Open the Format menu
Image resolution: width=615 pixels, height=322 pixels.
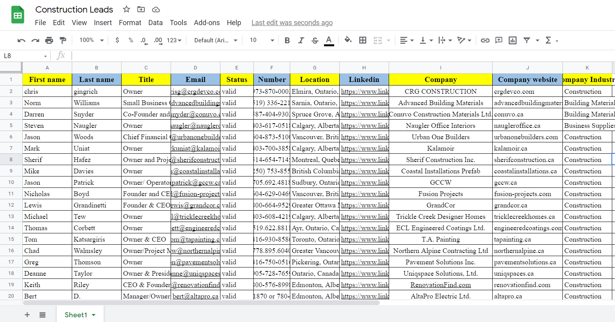[x=130, y=23]
